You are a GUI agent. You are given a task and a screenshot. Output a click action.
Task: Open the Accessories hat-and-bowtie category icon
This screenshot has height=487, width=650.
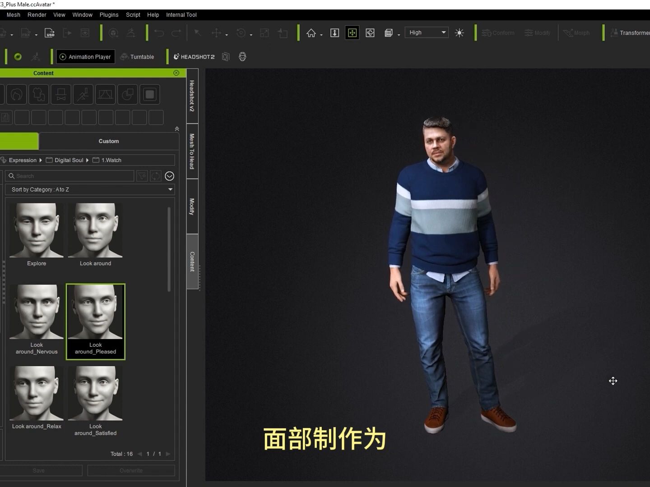[61, 95]
